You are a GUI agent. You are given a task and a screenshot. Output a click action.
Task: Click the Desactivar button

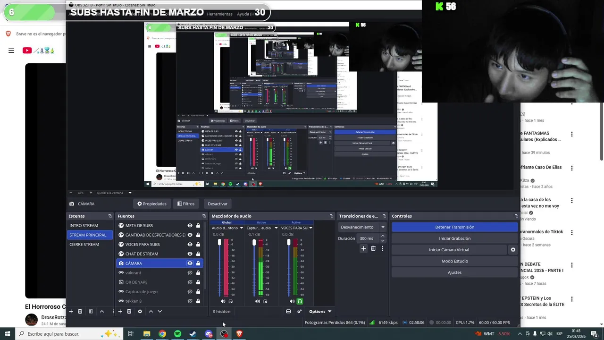[x=218, y=204]
